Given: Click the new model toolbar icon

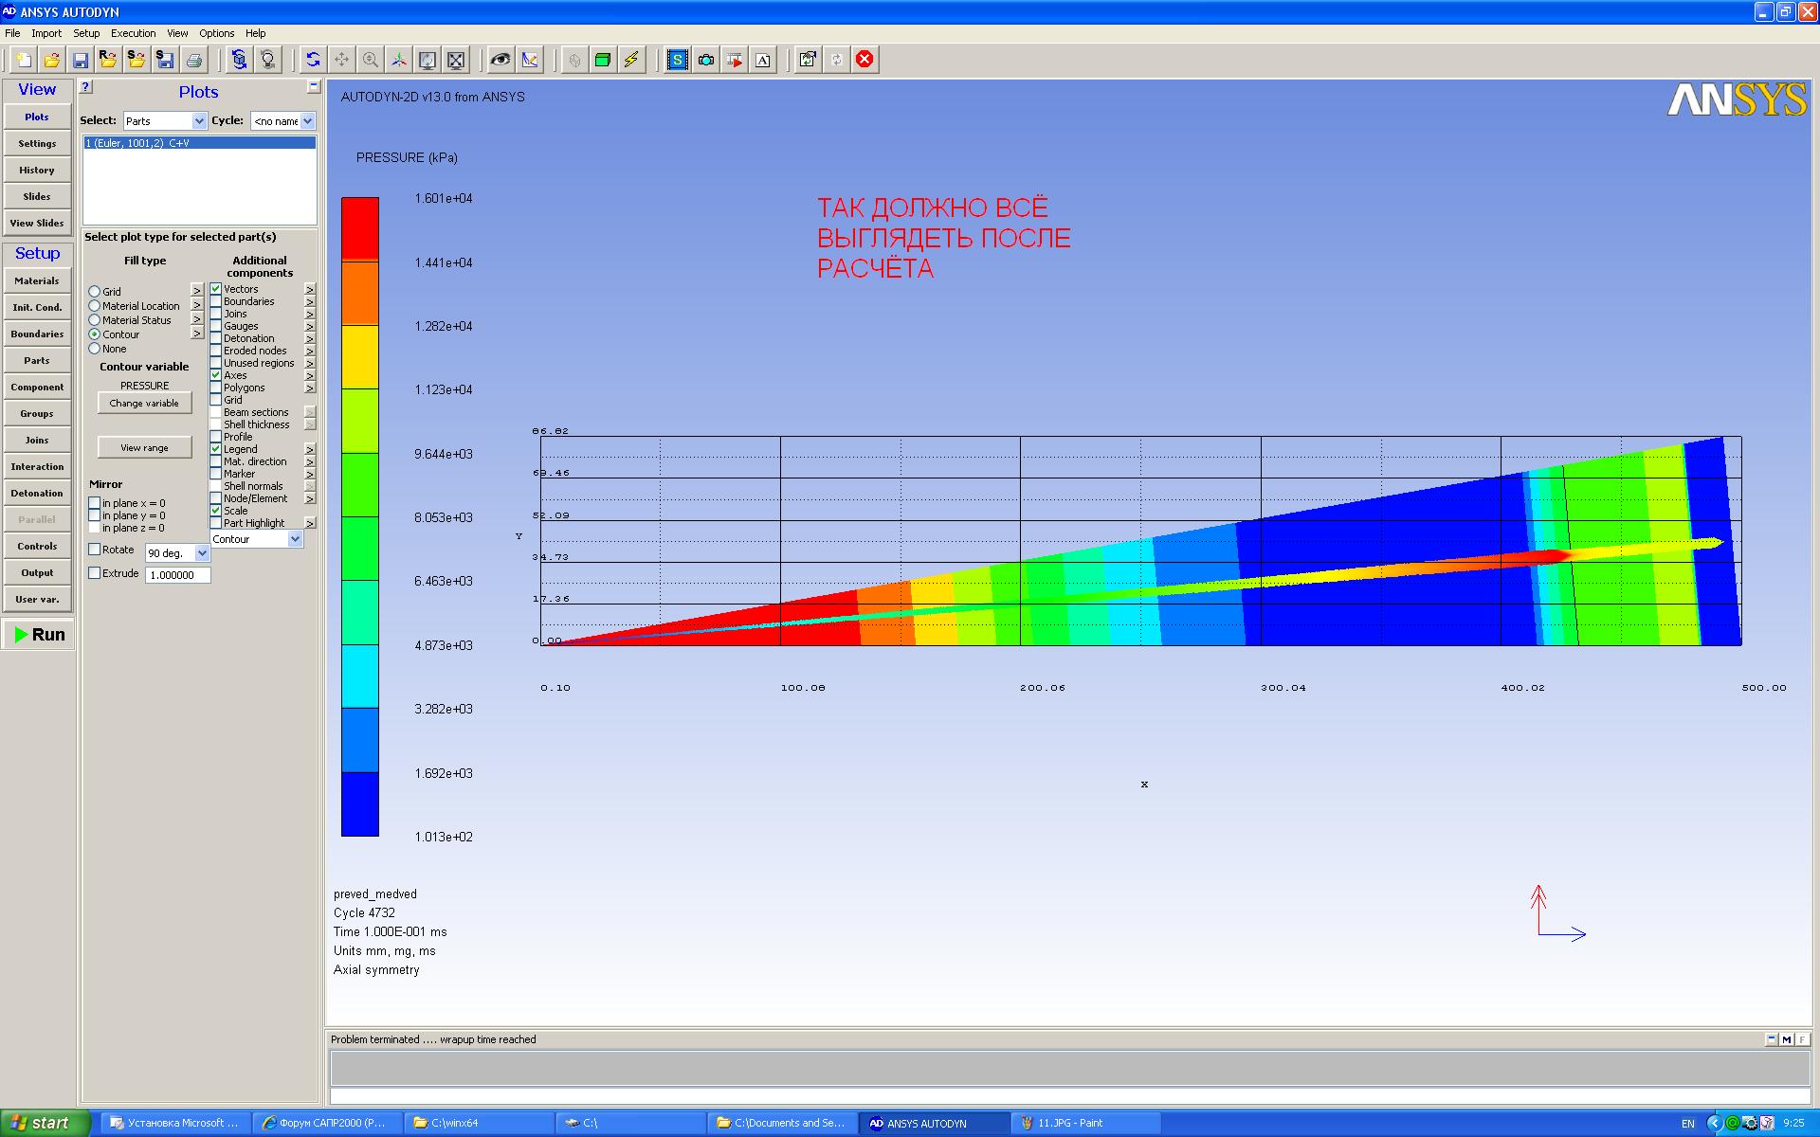Looking at the screenshot, I should pos(24,60).
